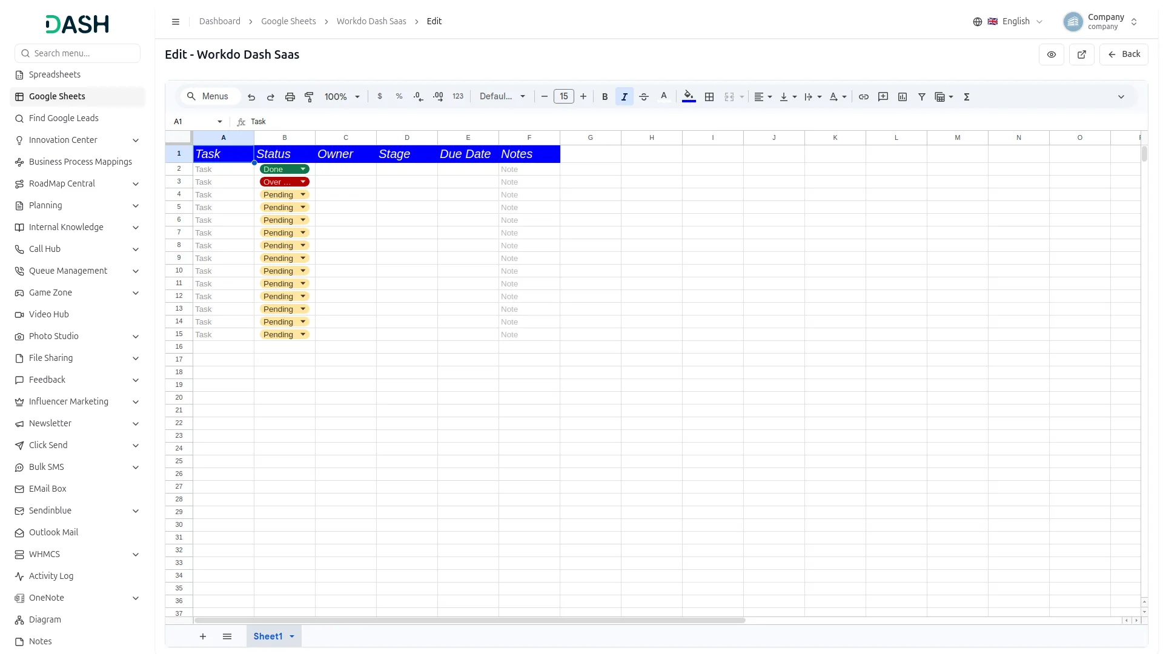Screen dimensions: 1163x654
Task: Open the Done status dropdown in row 2
Action: (285, 170)
